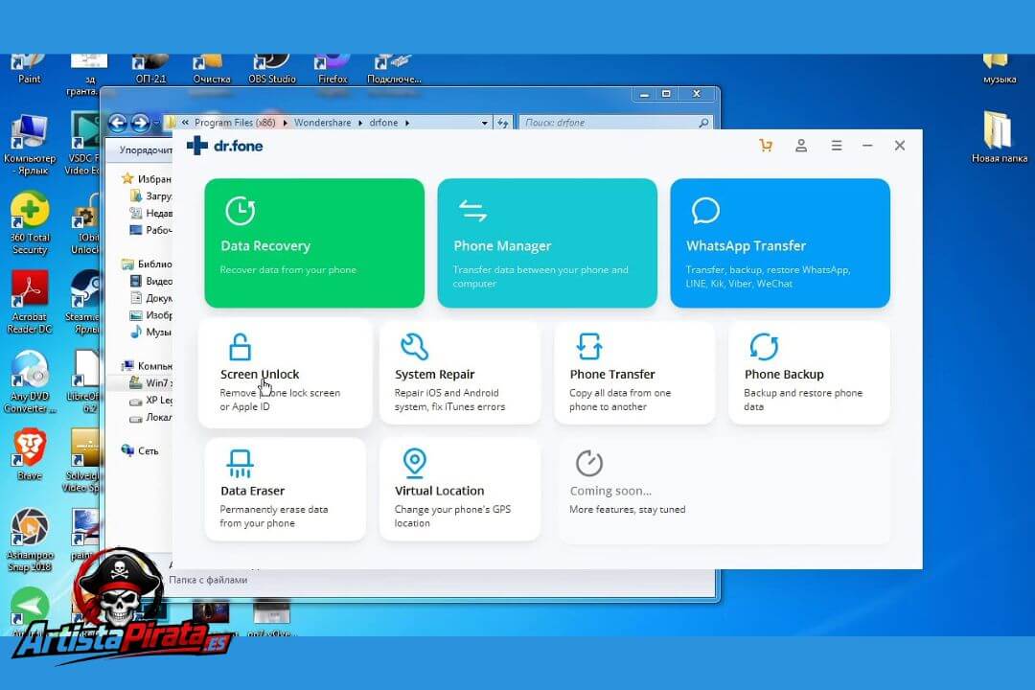The image size is (1035, 690).
Task: Select Избранное in the Explorer tree
Action: point(147,179)
